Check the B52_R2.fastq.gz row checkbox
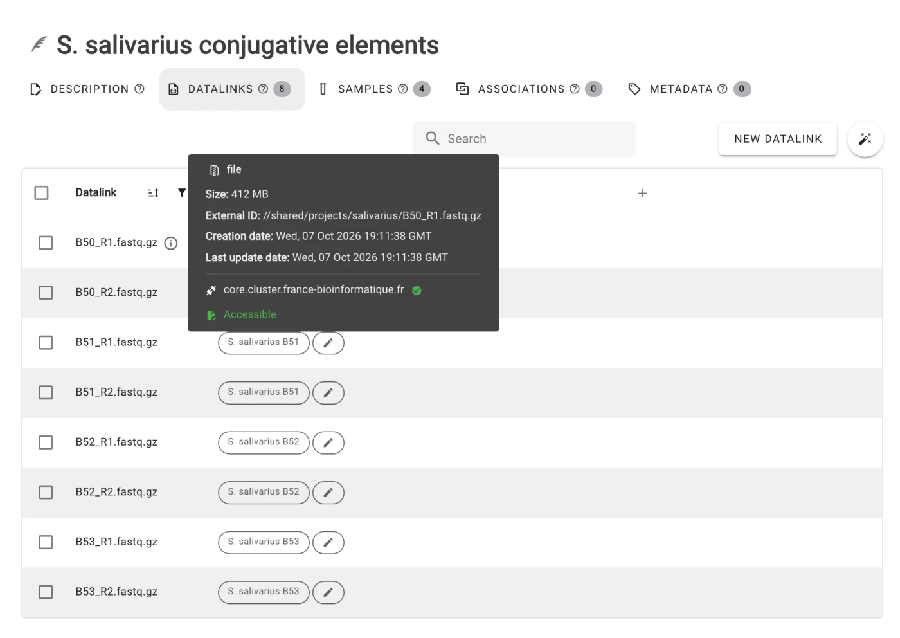Image resolution: width=900 pixels, height=638 pixels. coord(46,493)
